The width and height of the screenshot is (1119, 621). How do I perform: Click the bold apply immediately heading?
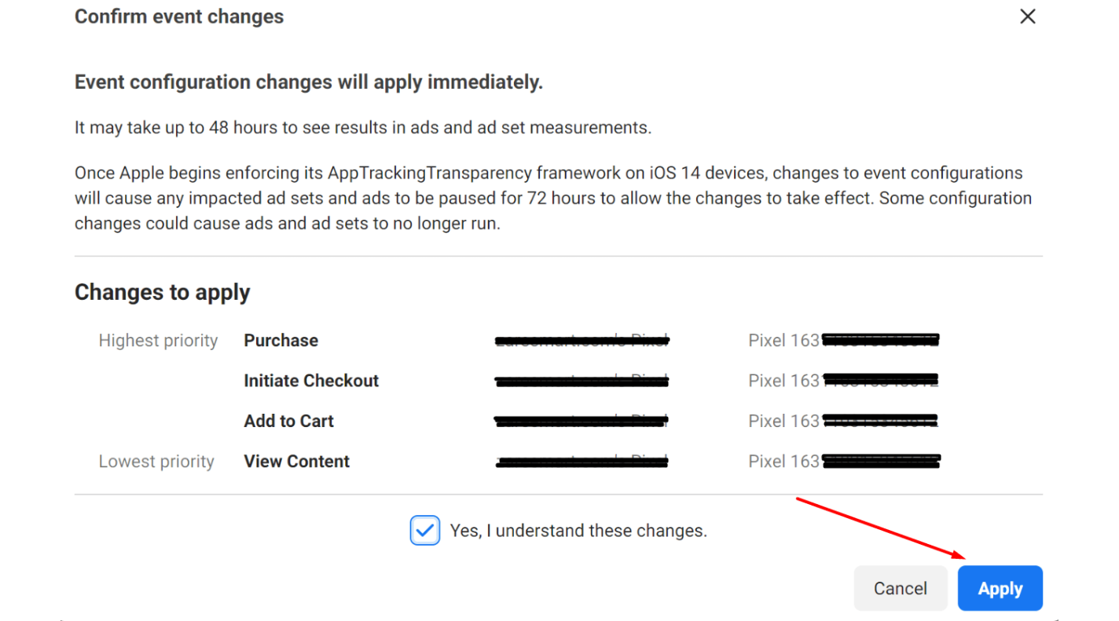308,82
